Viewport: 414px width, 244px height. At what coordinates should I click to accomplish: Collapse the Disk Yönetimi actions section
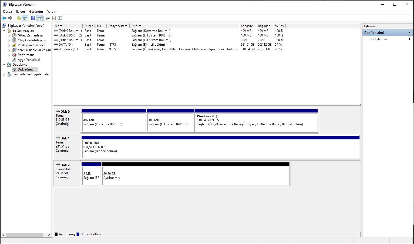(409, 33)
